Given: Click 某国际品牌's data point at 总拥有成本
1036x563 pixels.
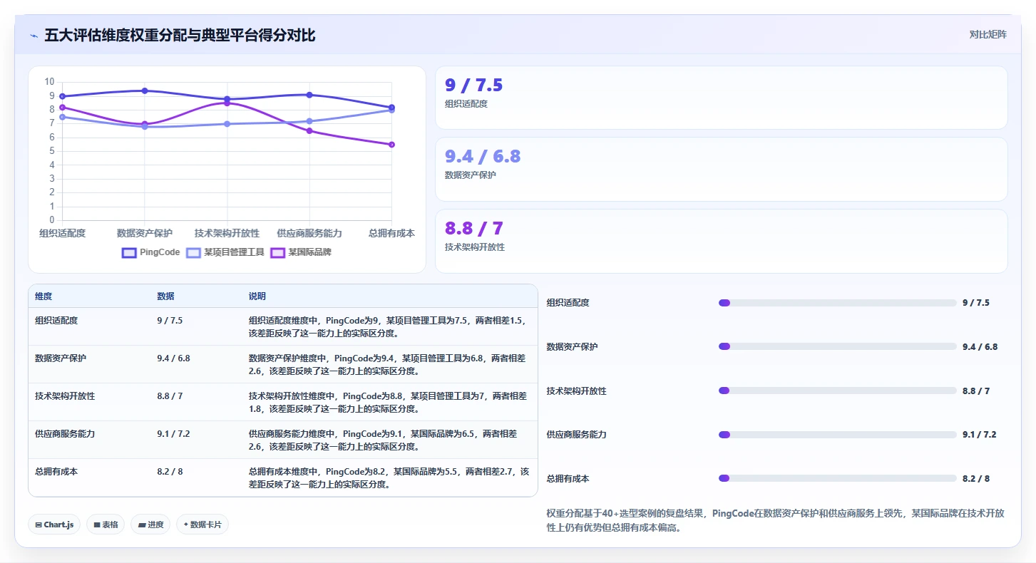Looking at the screenshot, I should coord(391,145).
